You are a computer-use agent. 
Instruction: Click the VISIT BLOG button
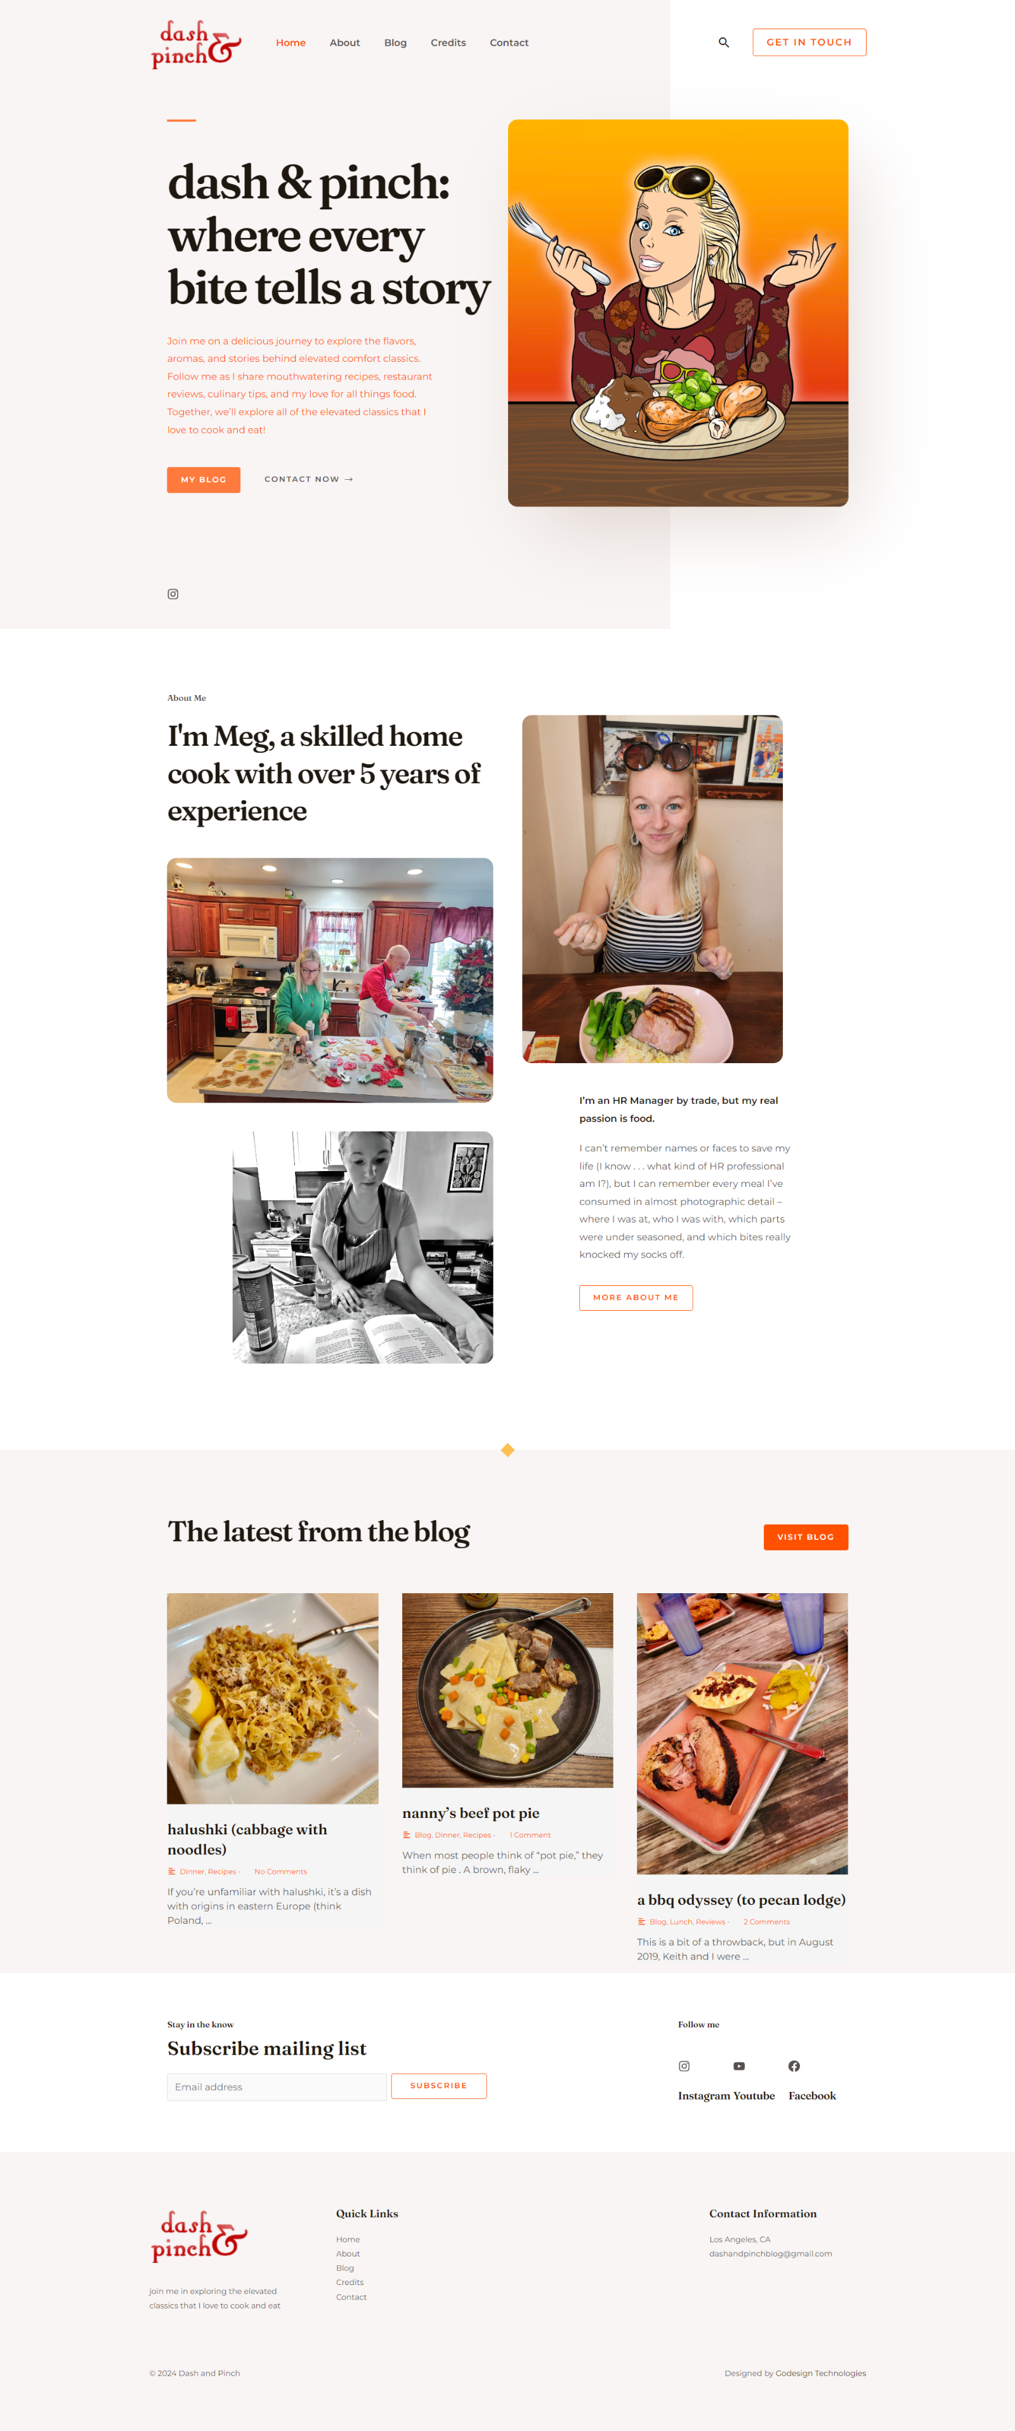pyautogui.click(x=806, y=1537)
